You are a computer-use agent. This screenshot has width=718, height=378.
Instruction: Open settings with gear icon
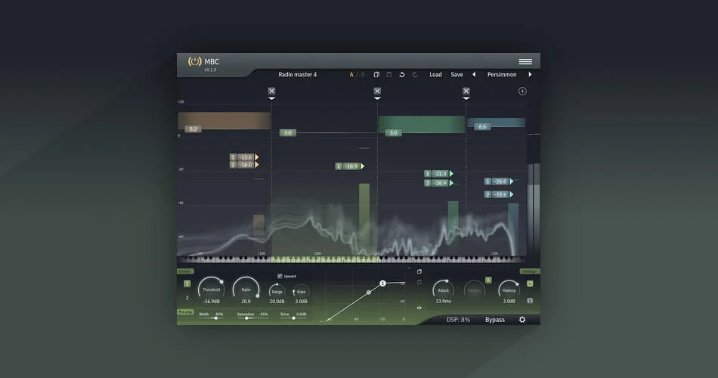[522, 320]
